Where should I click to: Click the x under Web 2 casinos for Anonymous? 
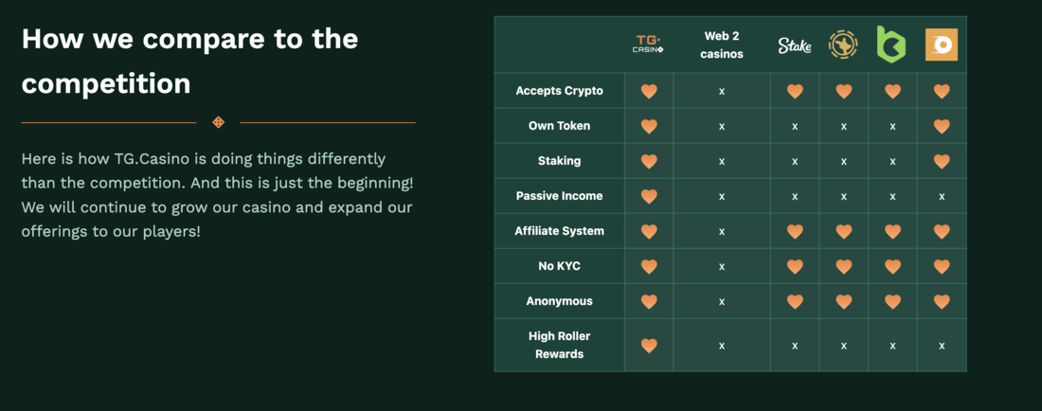point(722,301)
